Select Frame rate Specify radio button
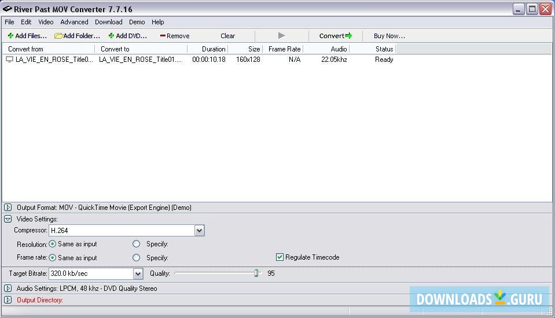The image size is (555, 318). [136, 257]
